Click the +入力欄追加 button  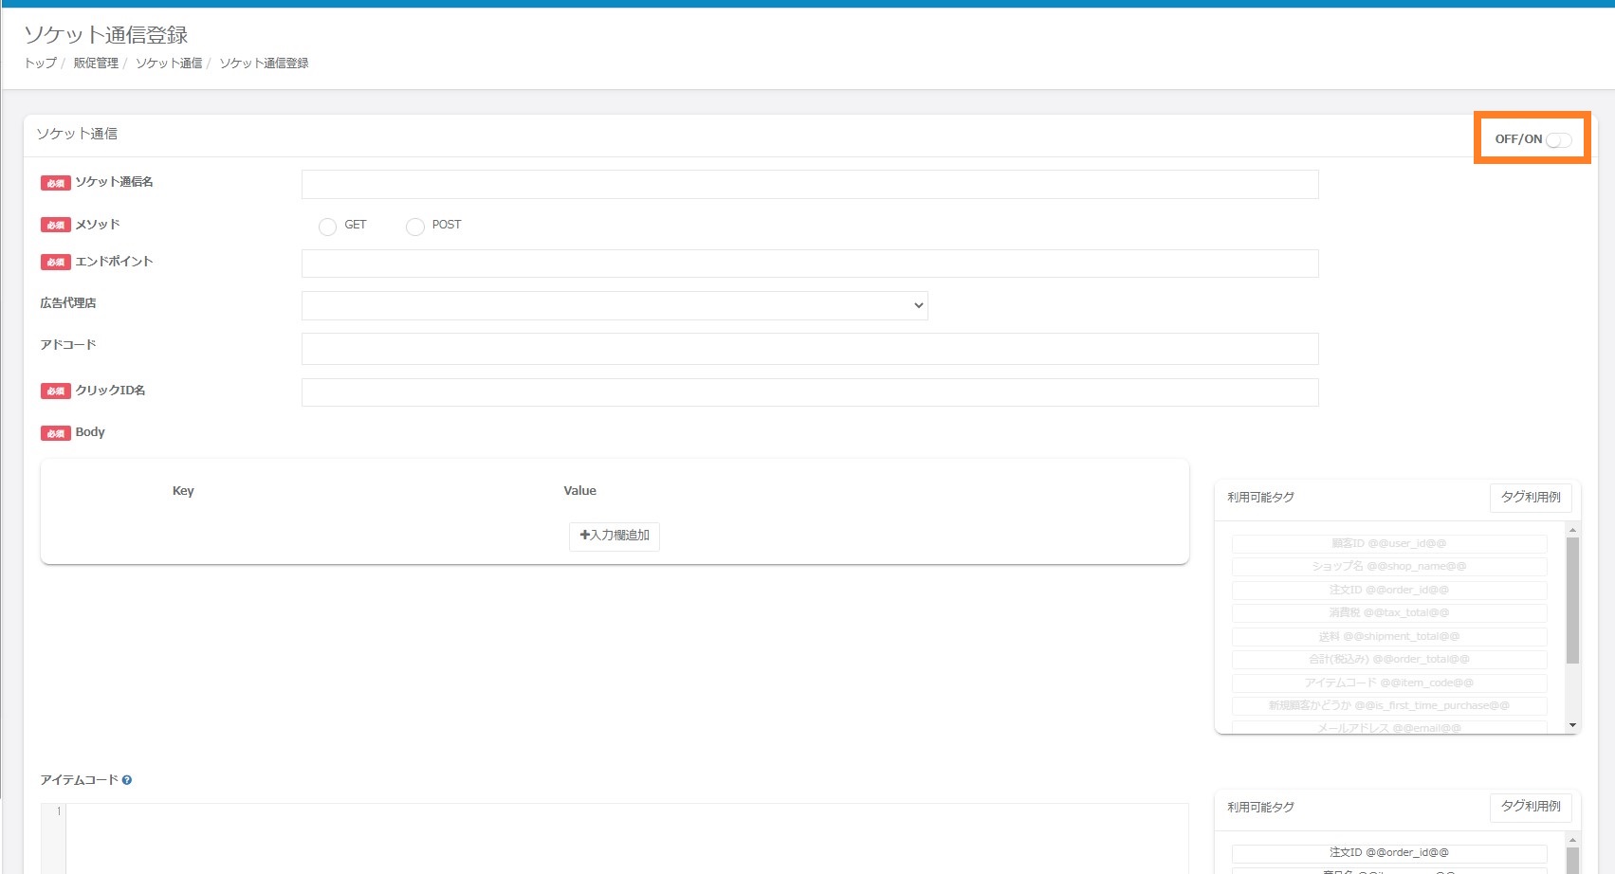615,537
